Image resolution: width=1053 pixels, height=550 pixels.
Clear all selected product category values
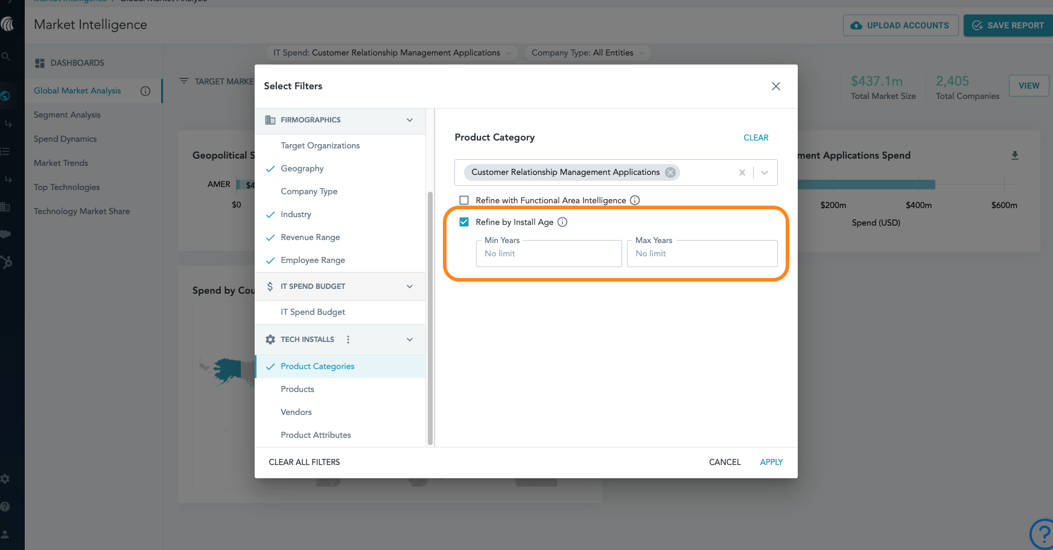pyautogui.click(x=742, y=172)
